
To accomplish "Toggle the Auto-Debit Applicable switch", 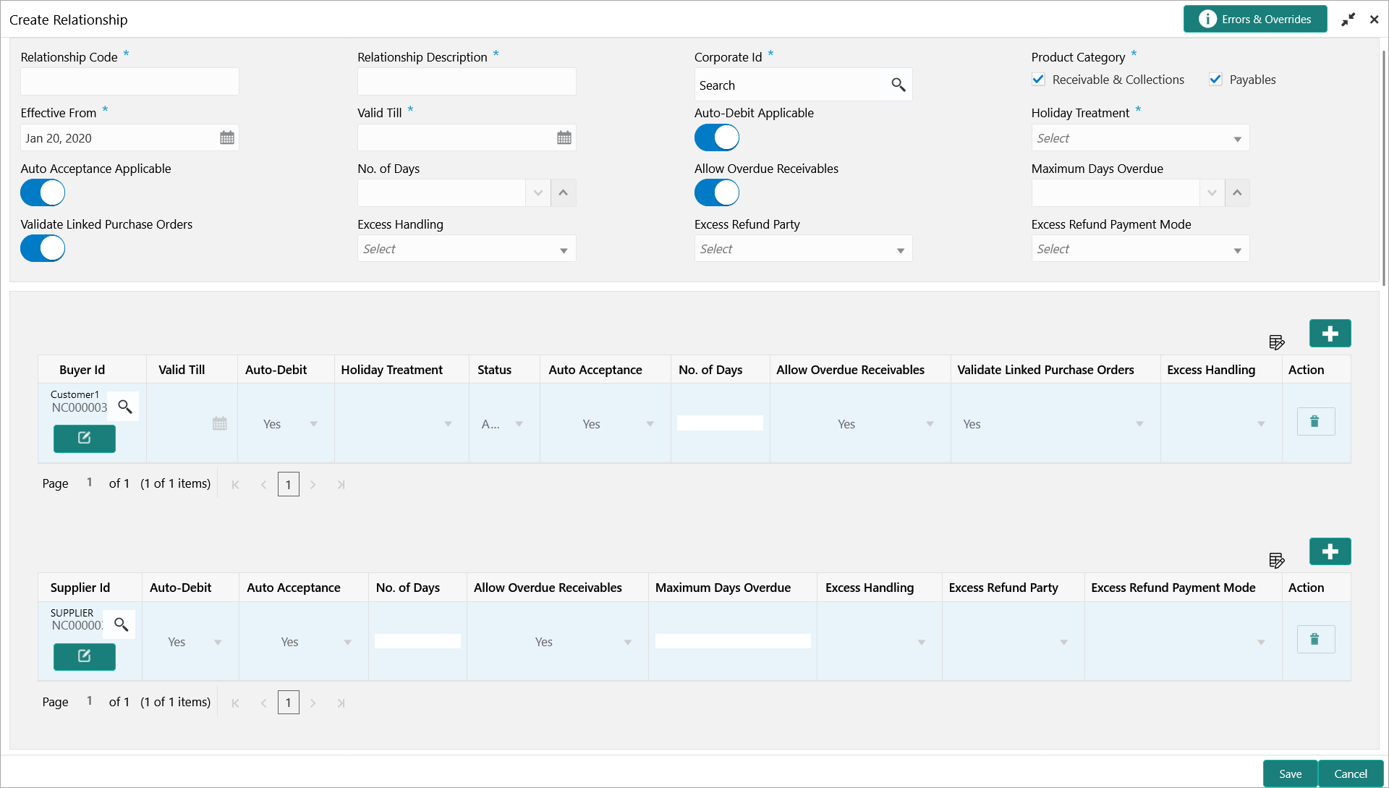I will 716,137.
